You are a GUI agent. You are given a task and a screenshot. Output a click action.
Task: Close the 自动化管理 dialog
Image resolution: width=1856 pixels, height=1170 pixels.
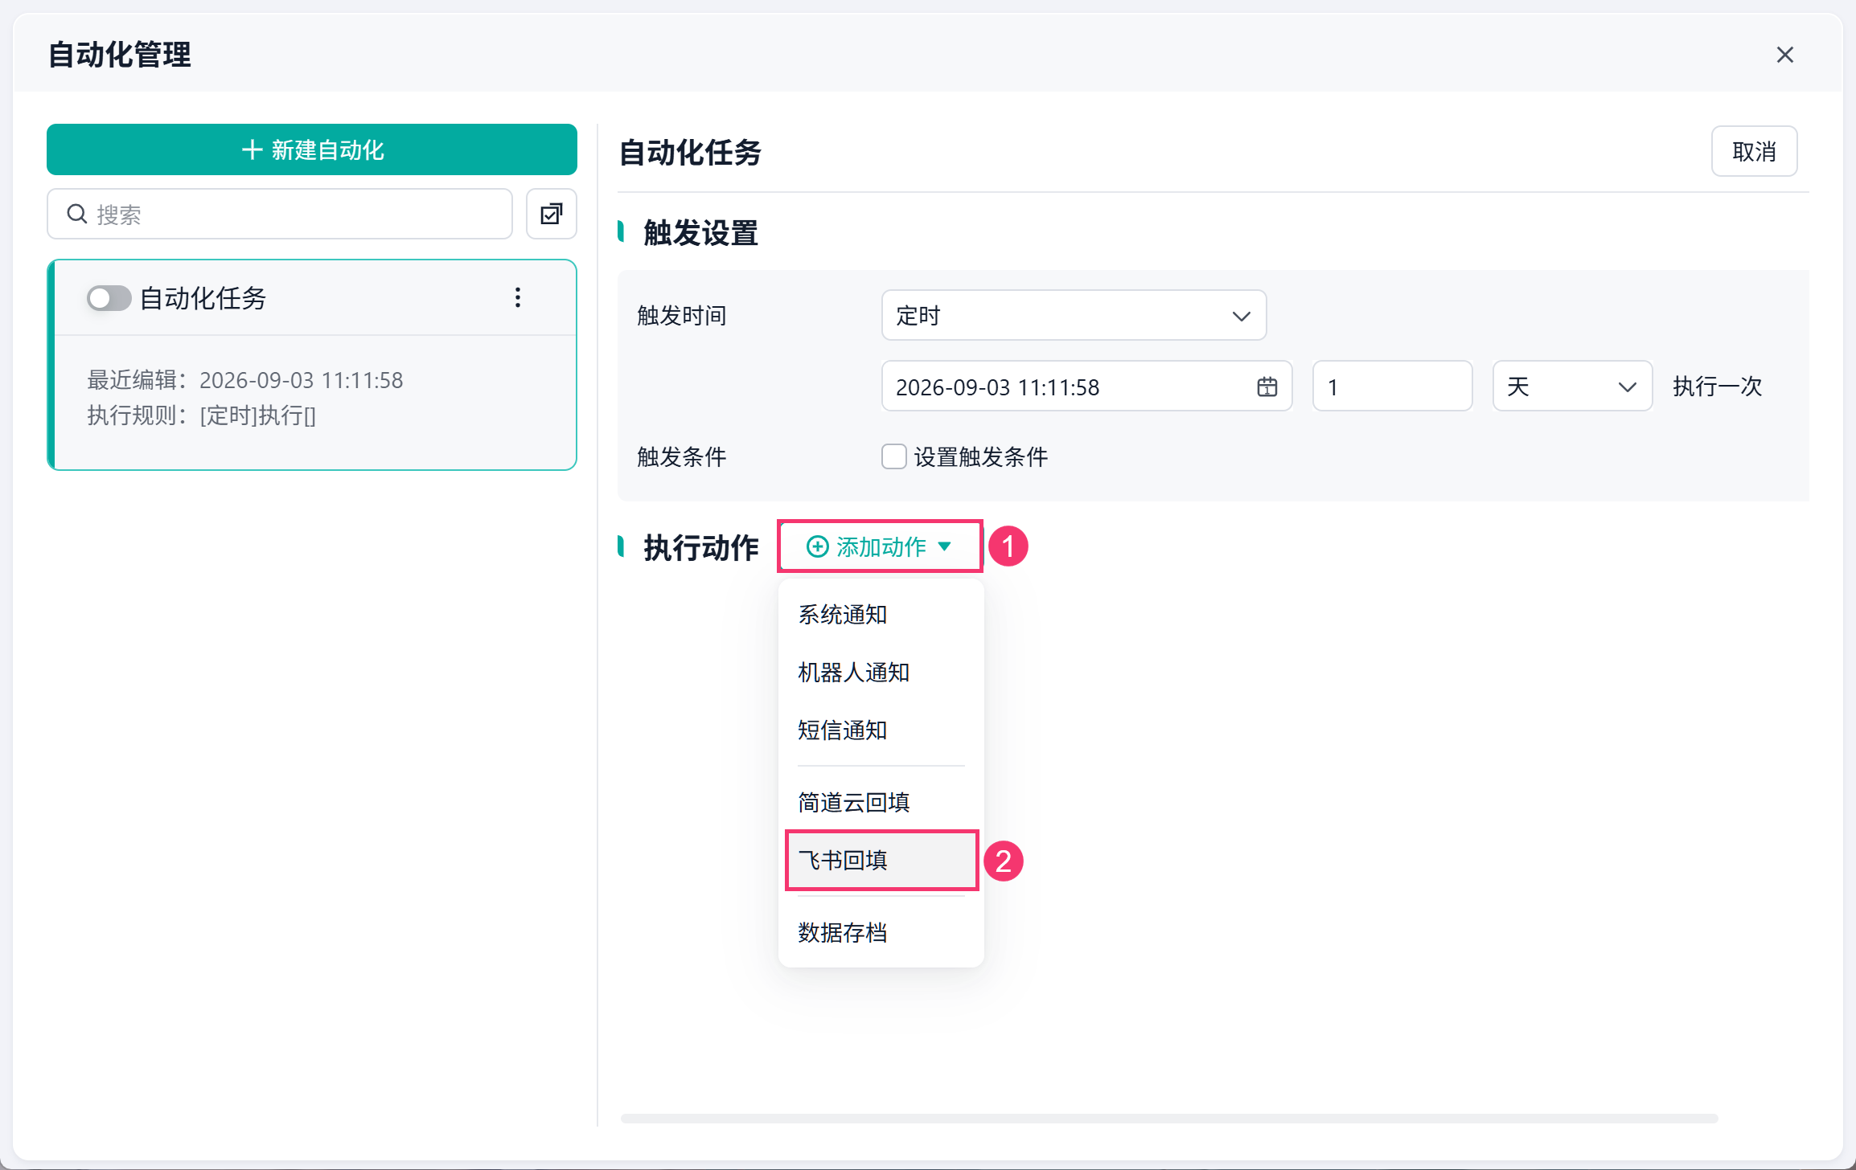(1785, 55)
